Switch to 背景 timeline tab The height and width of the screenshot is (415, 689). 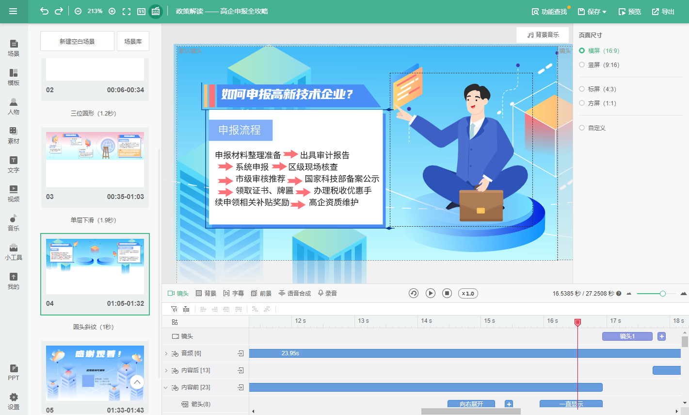[206, 293]
